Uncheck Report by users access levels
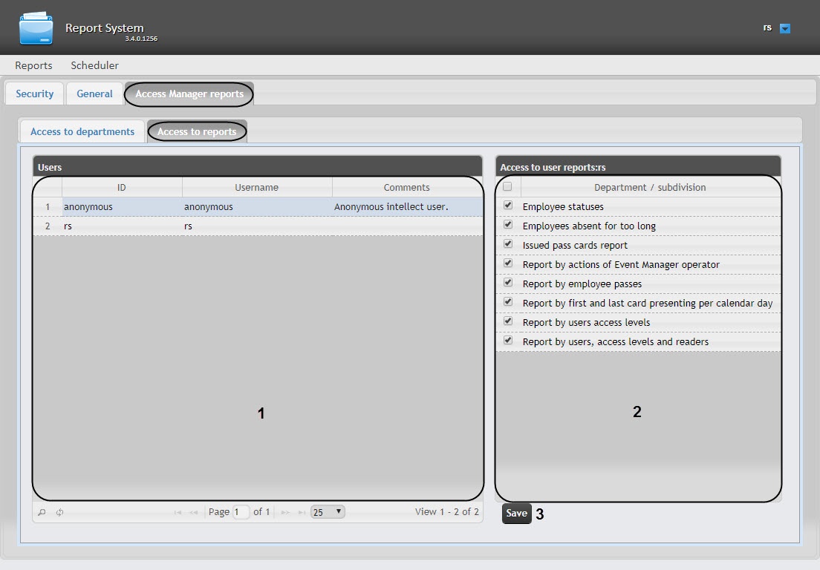820x570 pixels. (508, 321)
